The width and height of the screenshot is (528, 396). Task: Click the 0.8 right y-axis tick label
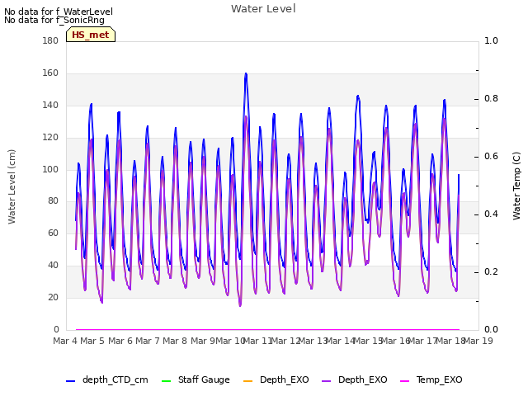[x=491, y=99]
